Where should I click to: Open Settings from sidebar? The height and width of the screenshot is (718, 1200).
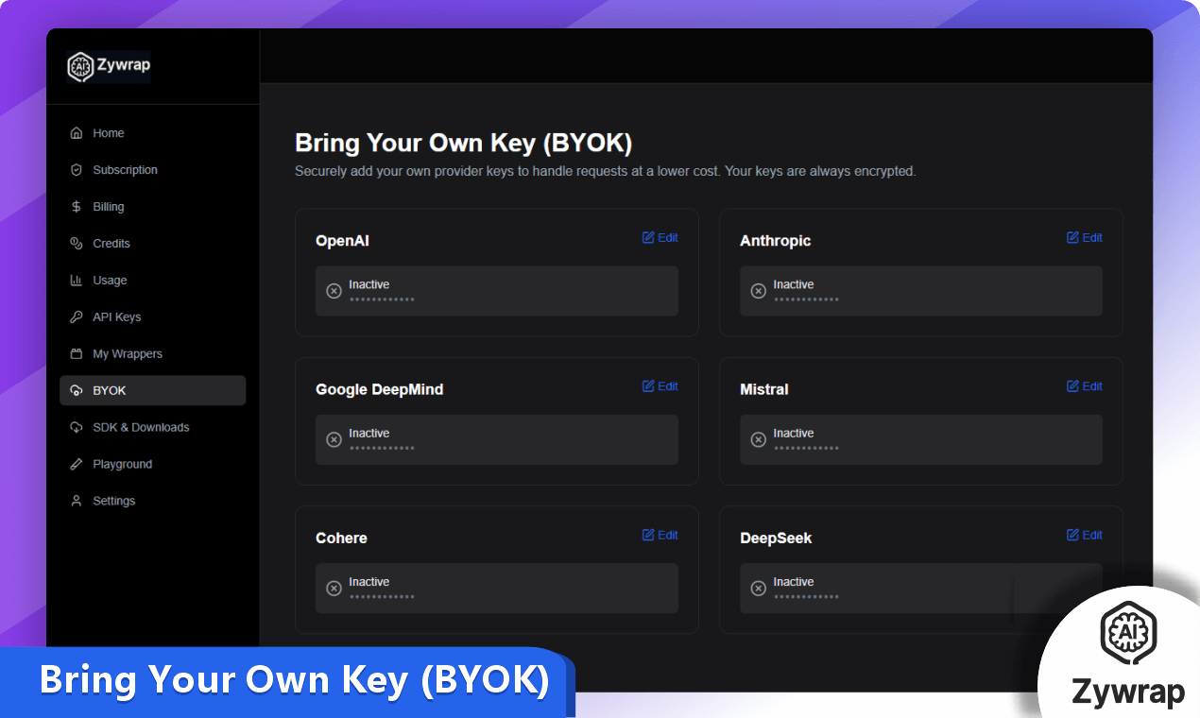point(152,502)
